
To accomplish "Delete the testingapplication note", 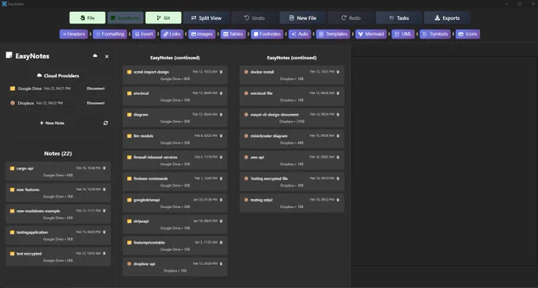I will 104,232.
